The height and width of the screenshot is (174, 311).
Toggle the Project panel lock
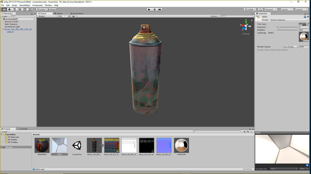tap(250, 129)
